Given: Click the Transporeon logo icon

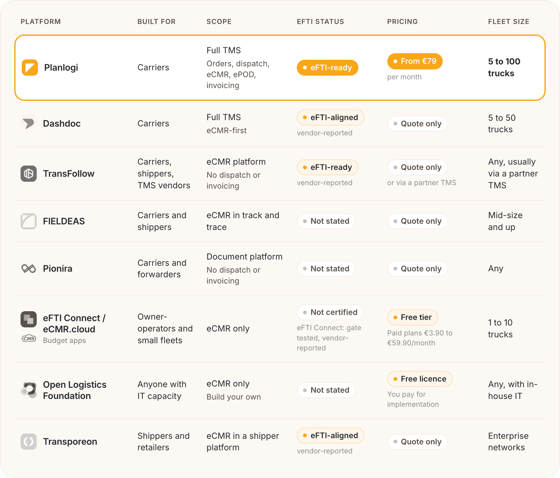Looking at the screenshot, I should click(29, 442).
